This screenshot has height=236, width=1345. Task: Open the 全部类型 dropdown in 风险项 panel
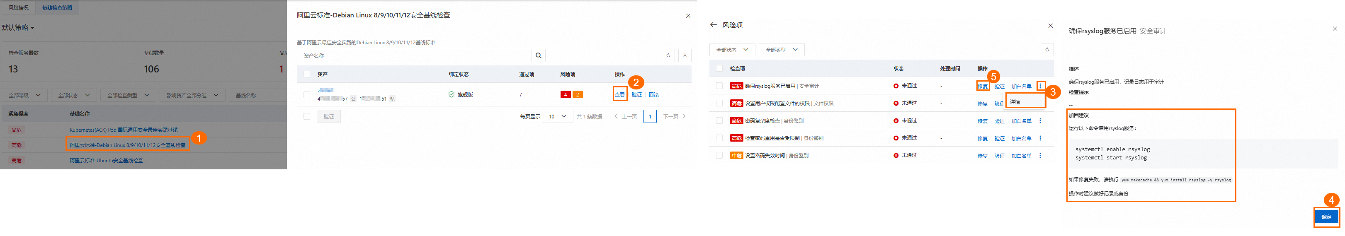[x=782, y=50]
